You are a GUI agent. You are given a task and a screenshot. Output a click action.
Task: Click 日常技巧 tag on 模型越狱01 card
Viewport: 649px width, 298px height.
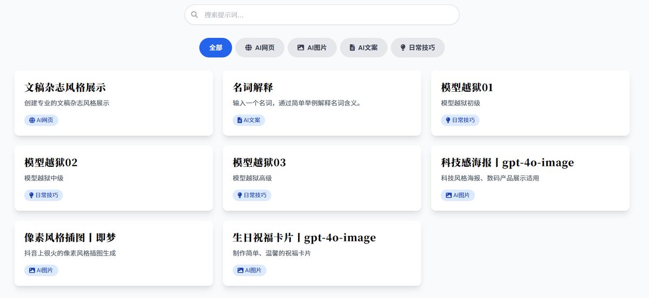[x=460, y=120]
